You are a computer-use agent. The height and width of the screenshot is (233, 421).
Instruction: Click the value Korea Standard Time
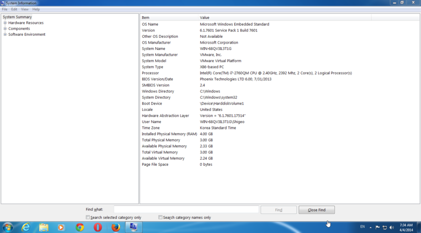tap(218, 128)
